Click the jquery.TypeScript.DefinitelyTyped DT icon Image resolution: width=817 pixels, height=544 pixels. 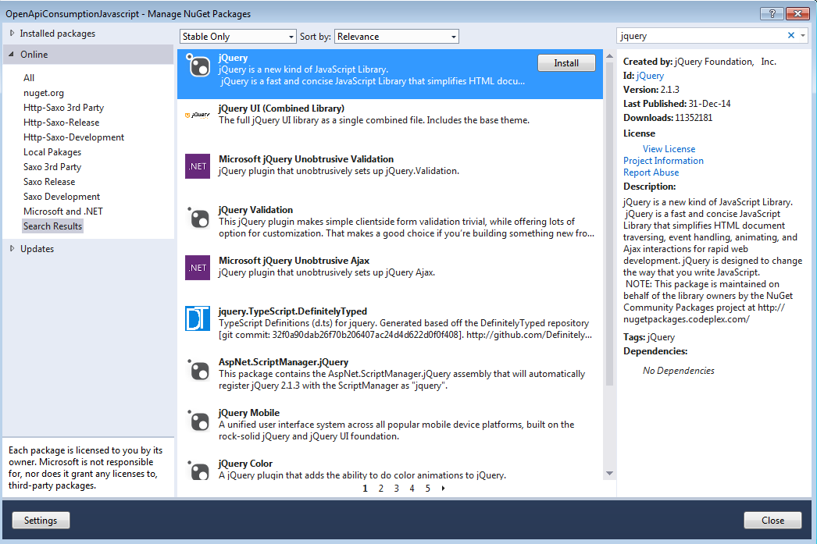[x=198, y=318]
